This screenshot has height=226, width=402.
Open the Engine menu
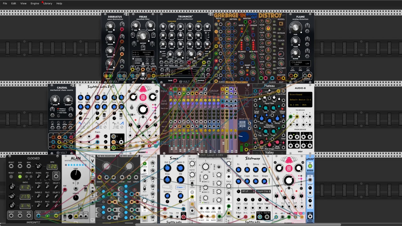35,3
